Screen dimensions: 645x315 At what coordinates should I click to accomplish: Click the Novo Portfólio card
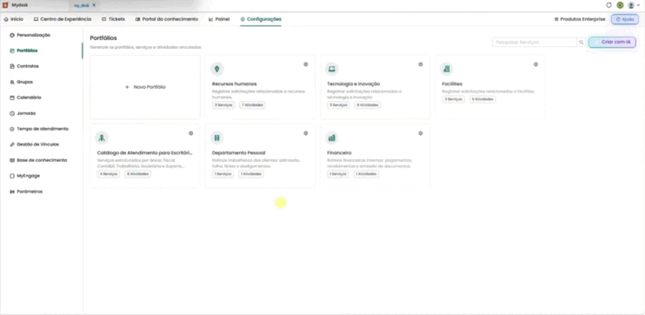click(145, 87)
